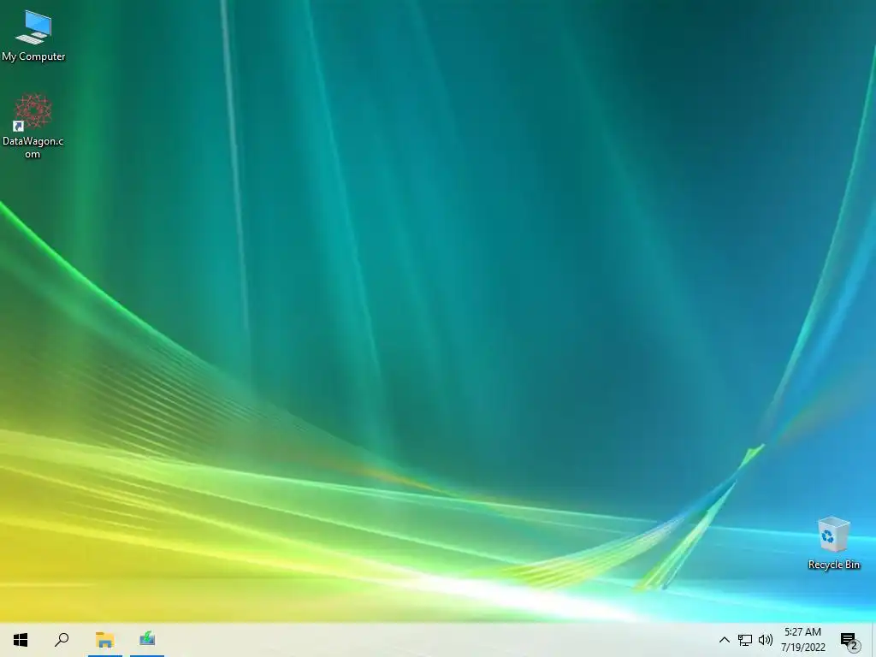Open the network status tray icon
The width and height of the screenshot is (876, 657).
coord(745,640)
